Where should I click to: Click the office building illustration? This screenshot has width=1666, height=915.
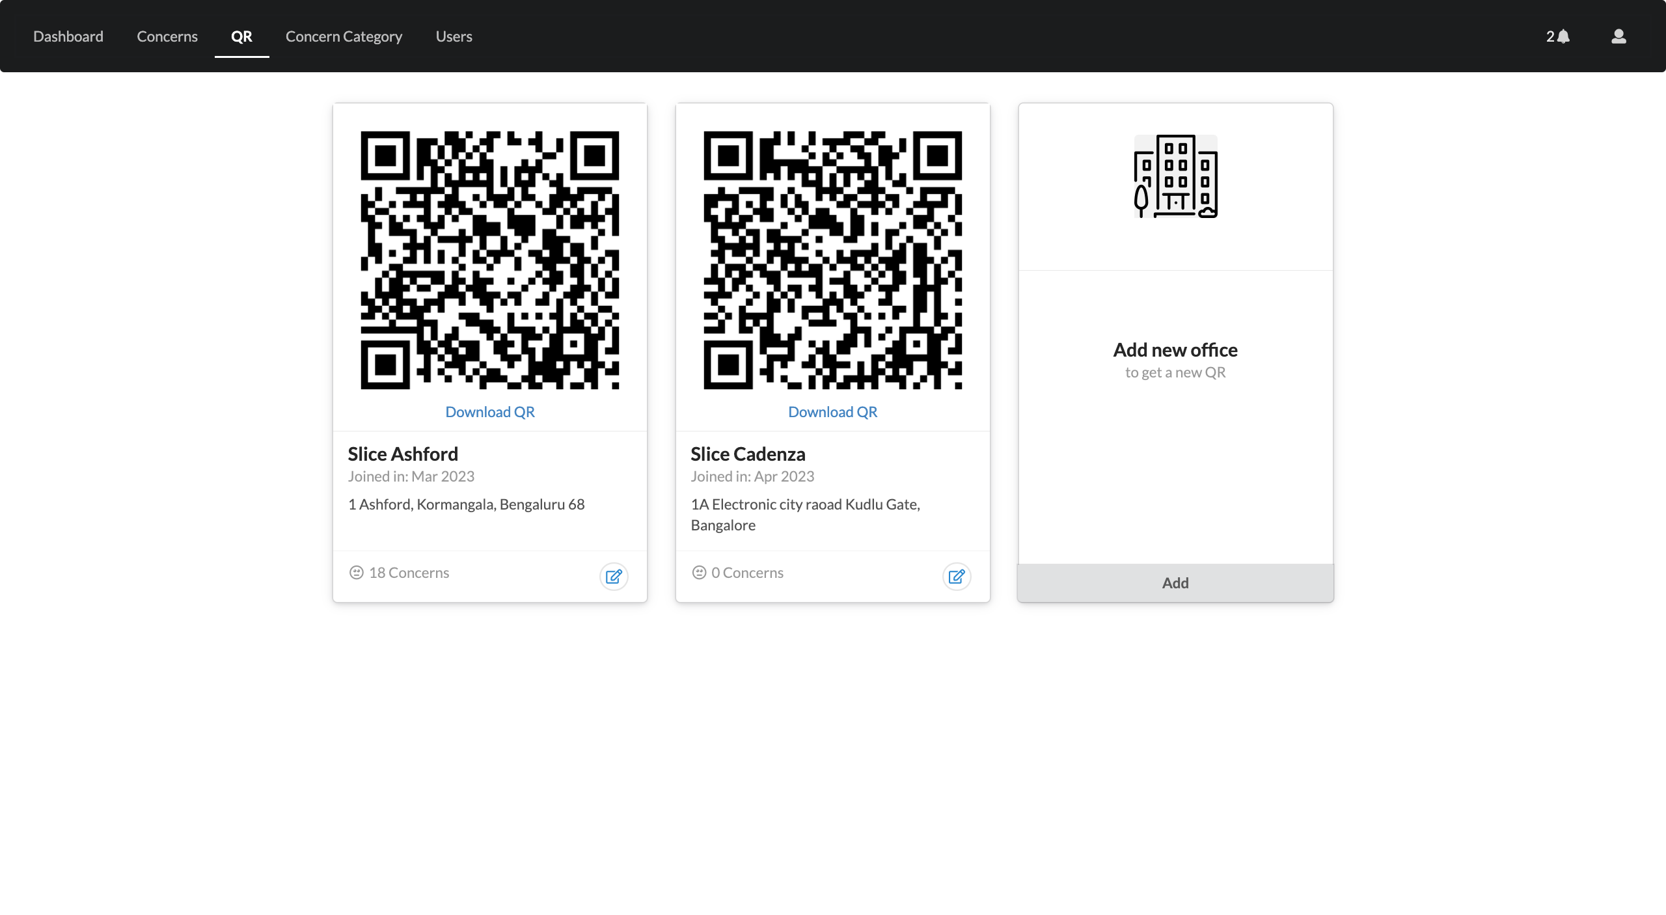click(x=1175, y=176)
